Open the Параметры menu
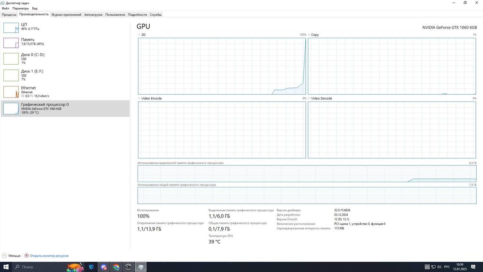 [20, 8]
